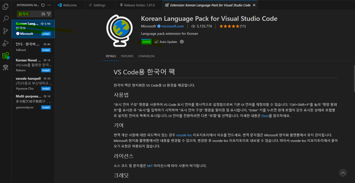
Task: Toggle the Auto Update checkbox
Action: [156, 42]
